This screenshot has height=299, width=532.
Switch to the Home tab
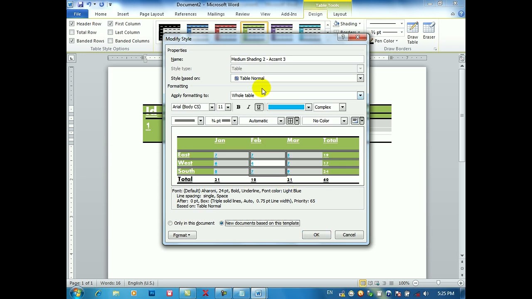coord(101,14)
